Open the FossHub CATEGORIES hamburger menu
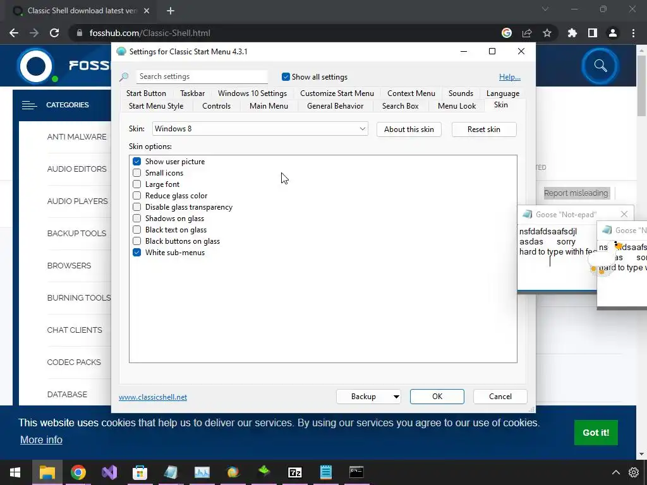This screenshot has width=647, height=485. pyautogui.click(x=29, y=105)
